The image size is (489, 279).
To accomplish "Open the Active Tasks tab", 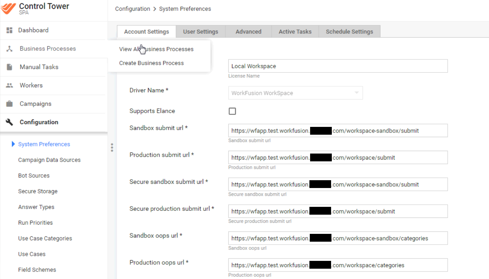I will tap(295, 32).
